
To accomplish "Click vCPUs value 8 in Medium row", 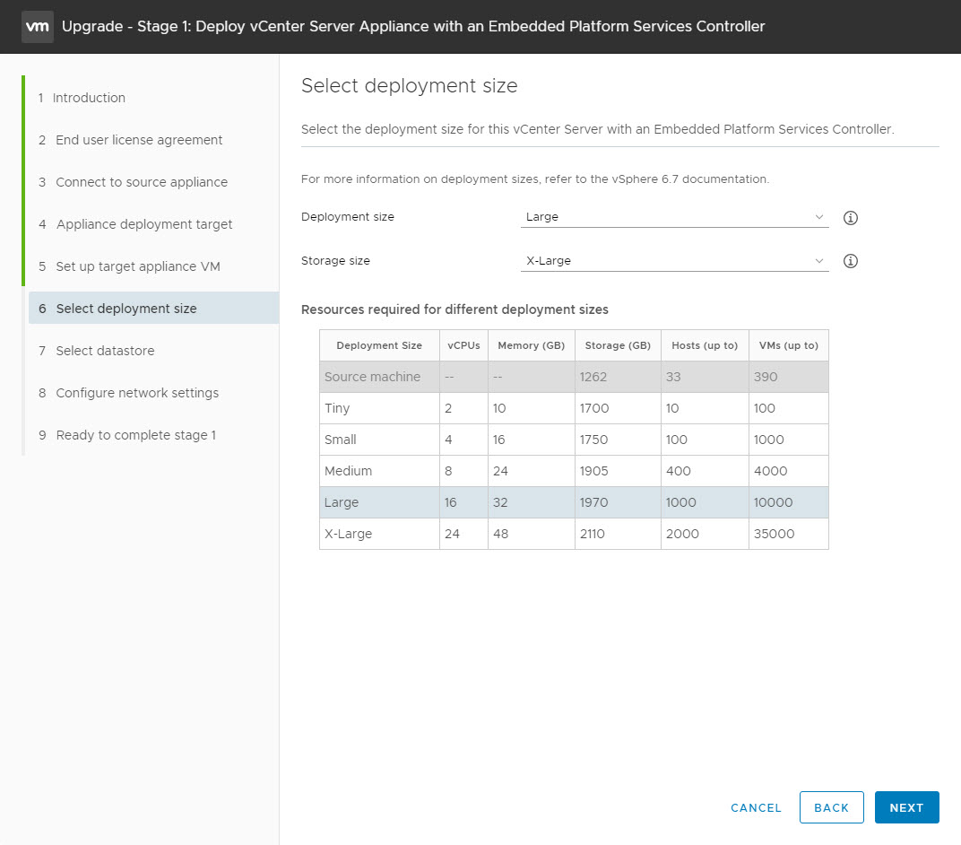I will pos(448,472).
